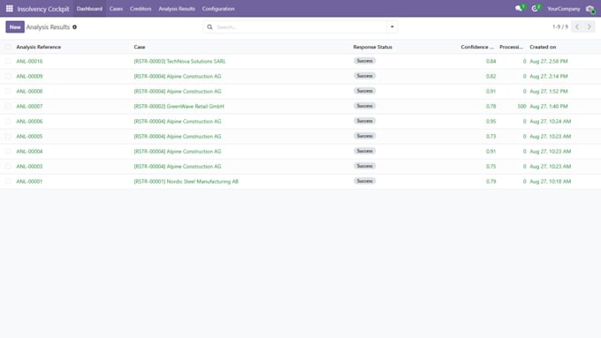Expand the search options dropdown arrow
Image resolution: width=601 pixels, height=338 pixels.
(x=392, y=26)
